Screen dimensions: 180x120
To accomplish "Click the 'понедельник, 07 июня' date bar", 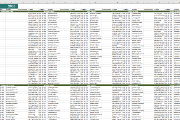I will 14,85.
